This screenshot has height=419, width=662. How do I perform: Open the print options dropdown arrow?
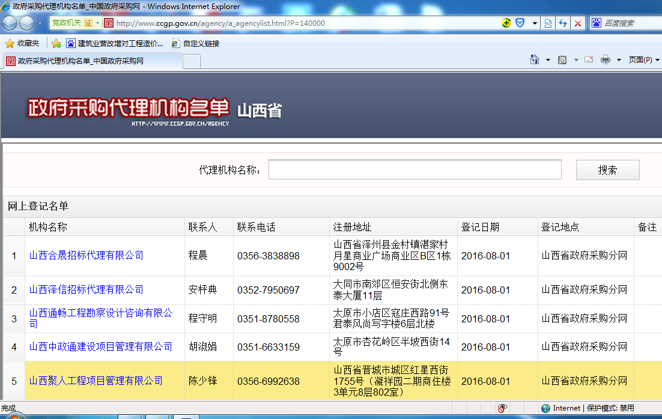(619, 60)
